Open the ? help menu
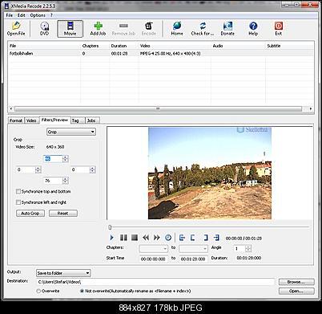This screenshot has width=322, height=314. [51, 15]
